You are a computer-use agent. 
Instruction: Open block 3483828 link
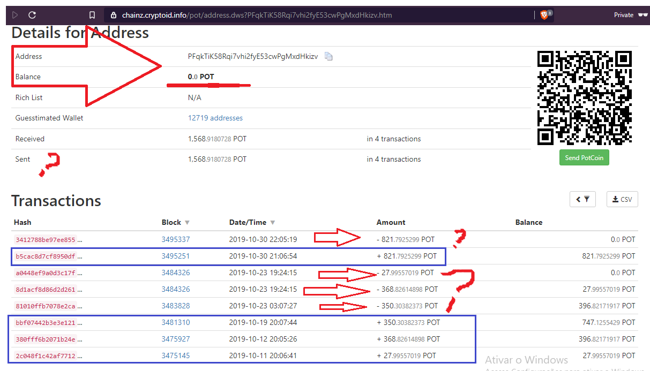click(176, 306)
